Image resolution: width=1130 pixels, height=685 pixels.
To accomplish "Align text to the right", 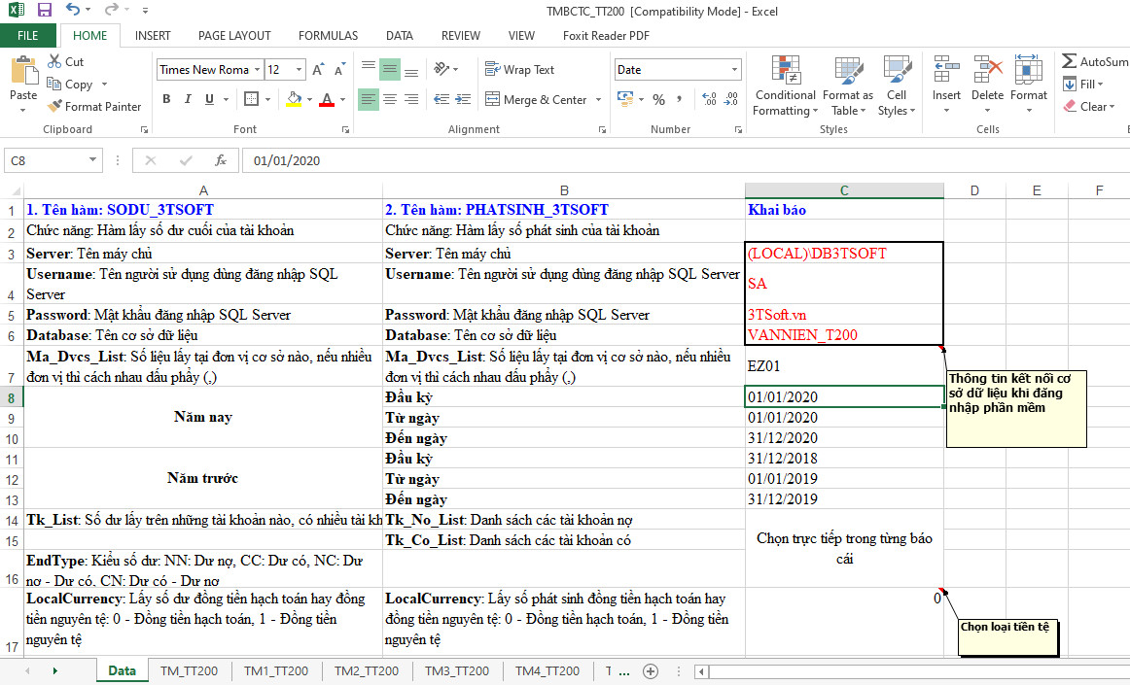I will point(411,99).
